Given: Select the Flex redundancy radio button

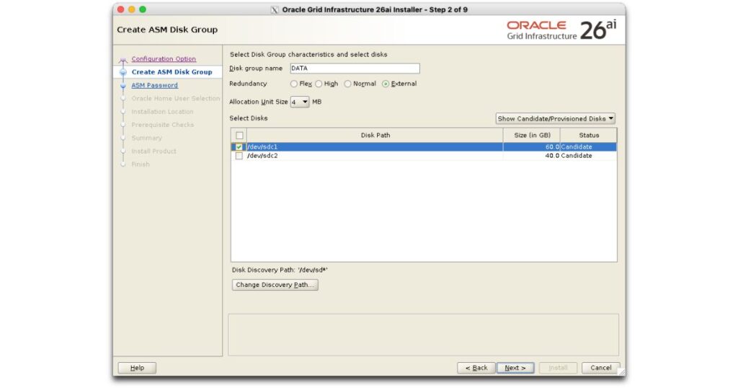Looking at the screenshot, I should pos(294,84).
